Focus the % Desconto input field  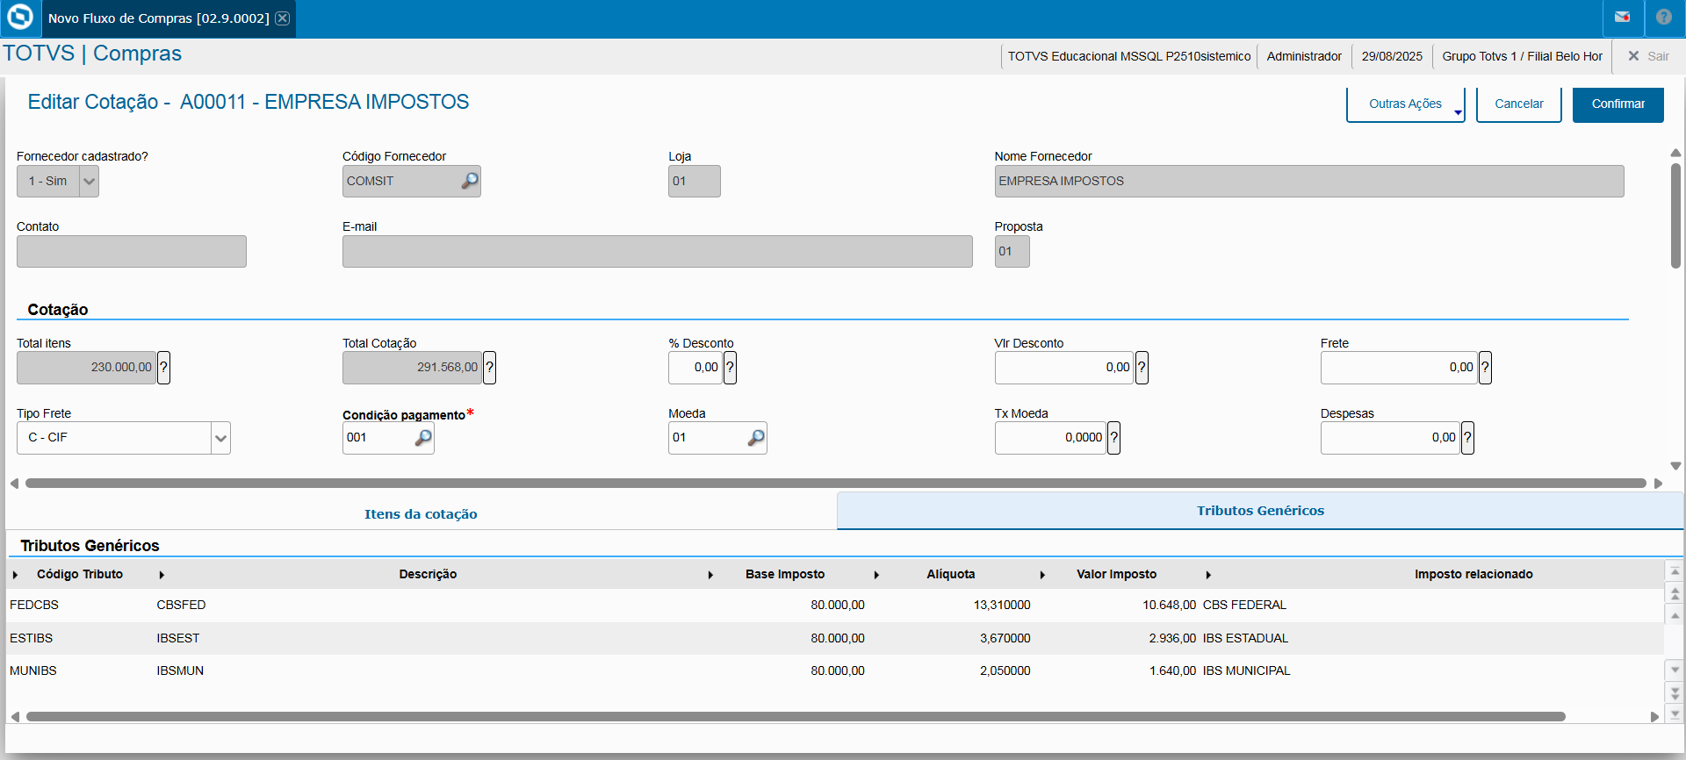pos(695,368)
